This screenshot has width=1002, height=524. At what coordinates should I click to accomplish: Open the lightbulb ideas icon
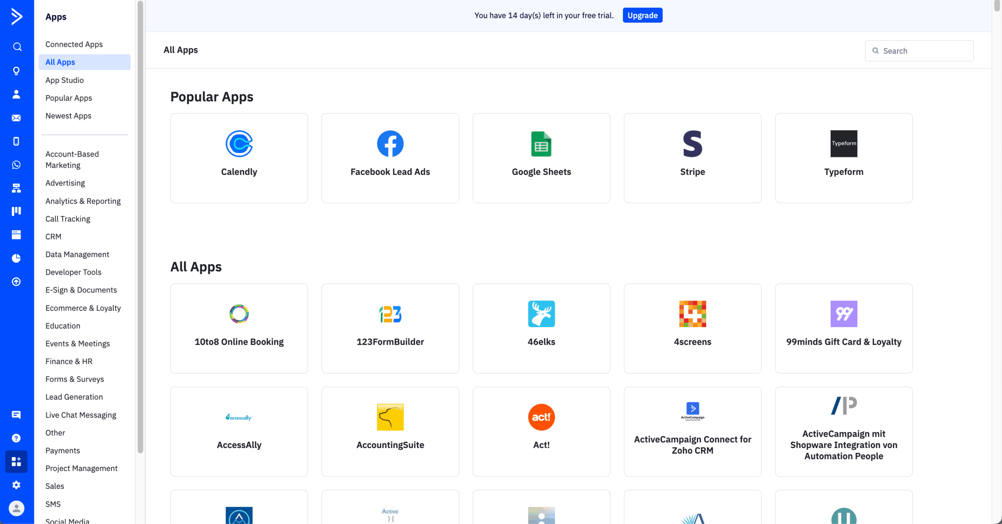pyautogui.click(x=16, y=71)
